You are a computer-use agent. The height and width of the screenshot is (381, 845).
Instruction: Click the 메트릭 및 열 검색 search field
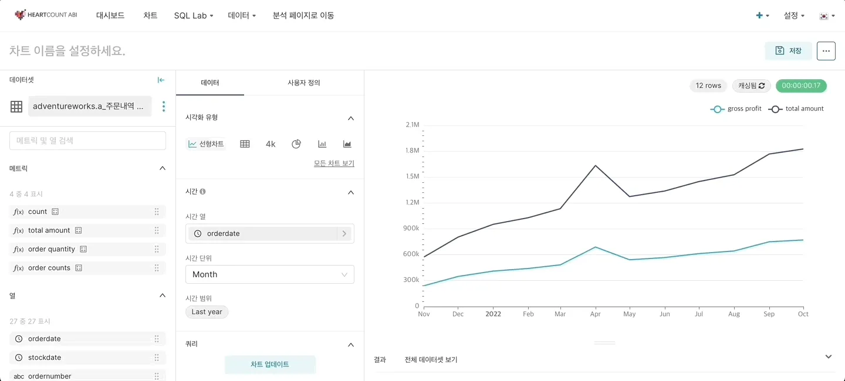[x=88, y=141]
